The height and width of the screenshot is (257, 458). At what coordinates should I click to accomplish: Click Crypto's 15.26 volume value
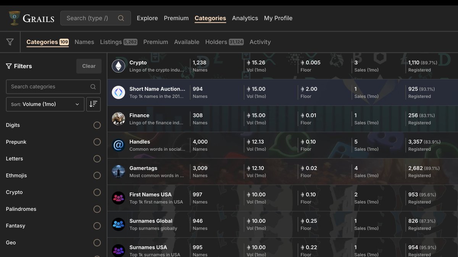click(x=258, y=63)
